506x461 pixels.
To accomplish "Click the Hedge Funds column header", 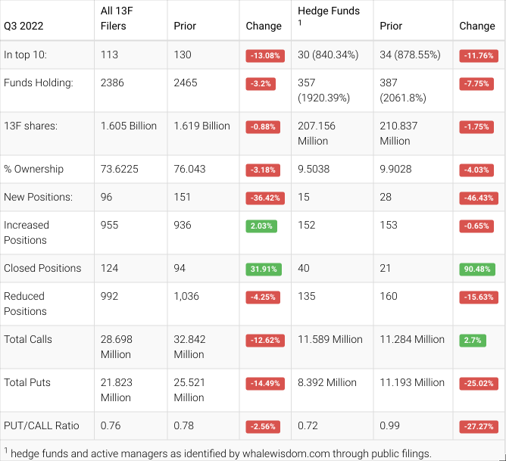I will (x=329, y=11).
